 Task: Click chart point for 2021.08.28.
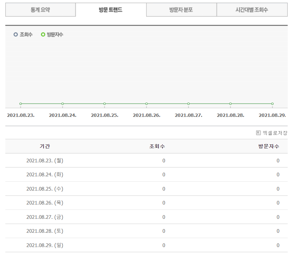231,104
